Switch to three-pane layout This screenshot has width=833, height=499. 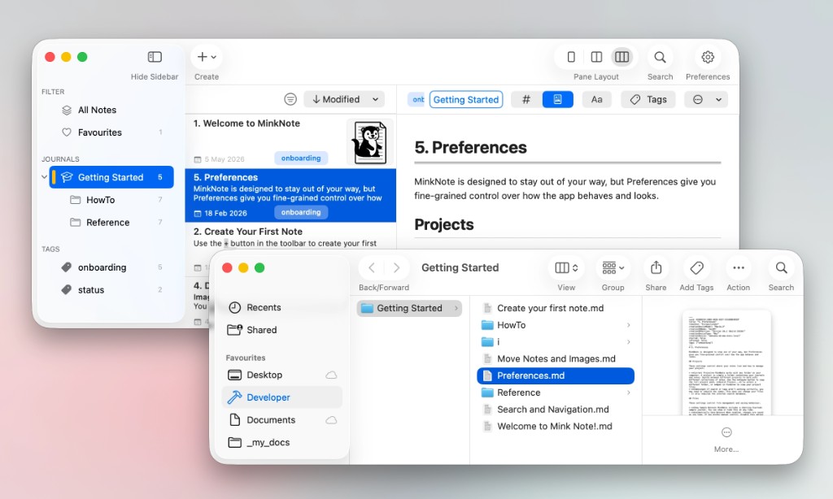click(x=621, y=57)
